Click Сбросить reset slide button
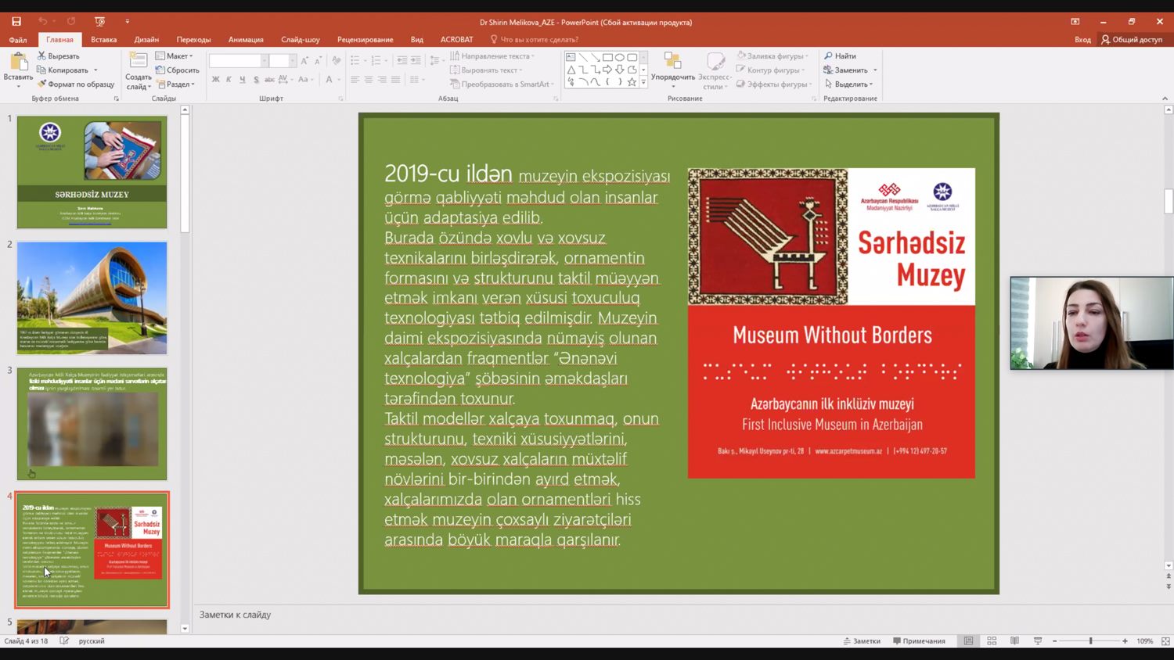This screenshot has height=660, width=1174. tap(177, 70)
